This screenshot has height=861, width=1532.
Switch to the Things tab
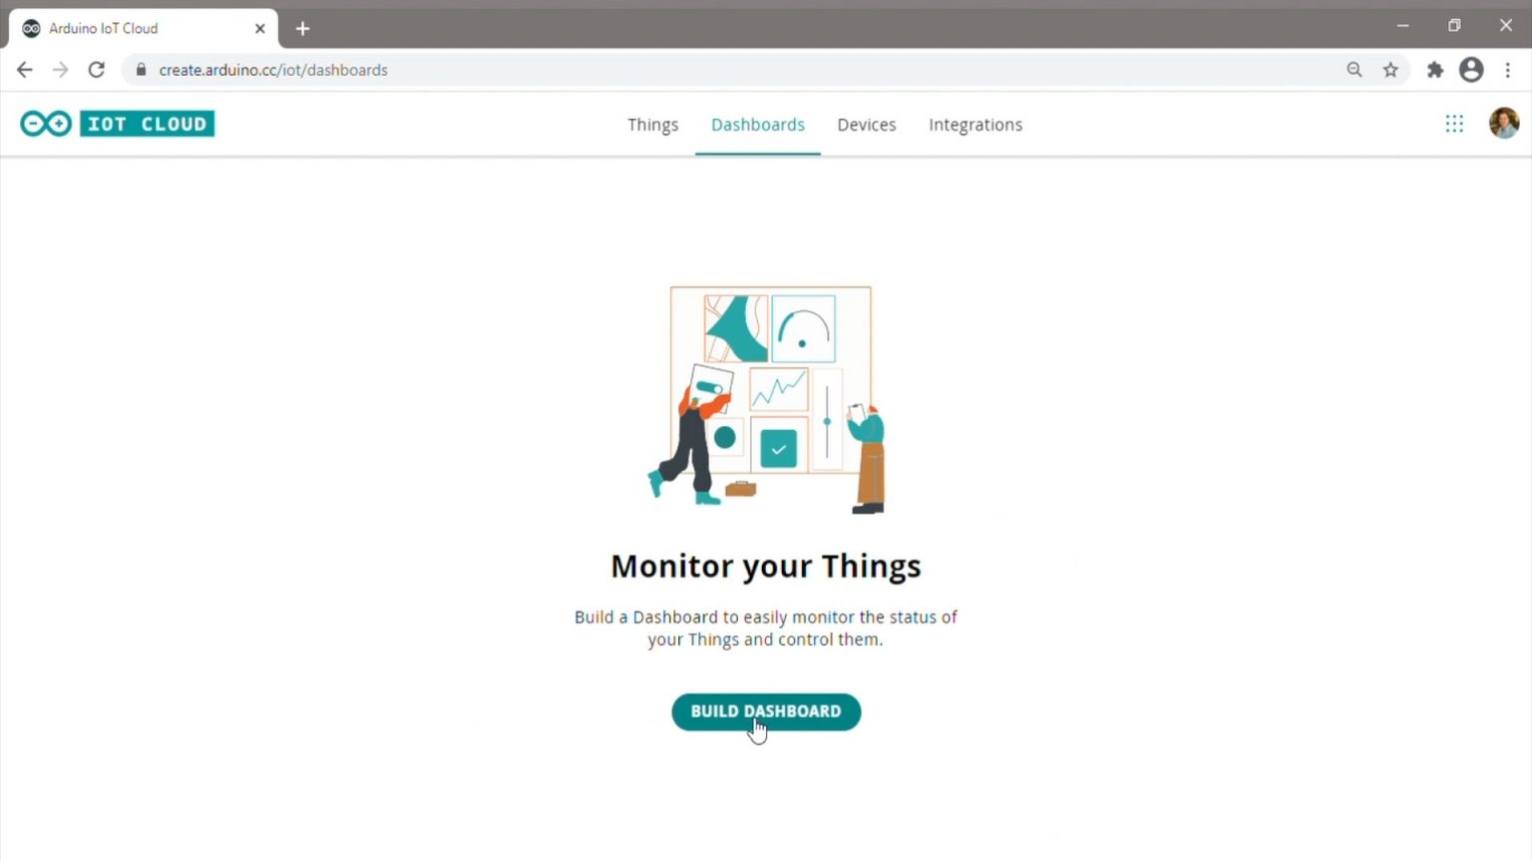pos(652,124)
